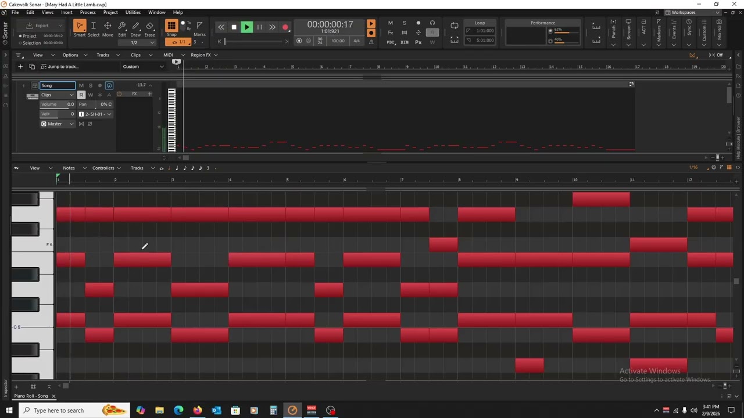The image size is (744, 418).
Task: Rewind transport to start
Action: coord(221,27)
